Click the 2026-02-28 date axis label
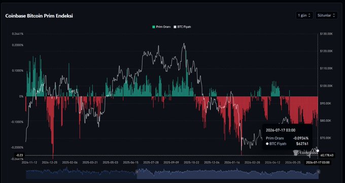The image size is (345, 183). click(252, 162)
